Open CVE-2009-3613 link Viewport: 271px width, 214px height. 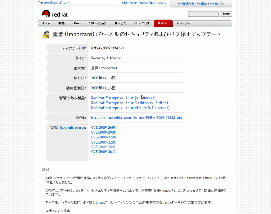tap(103, 152)
